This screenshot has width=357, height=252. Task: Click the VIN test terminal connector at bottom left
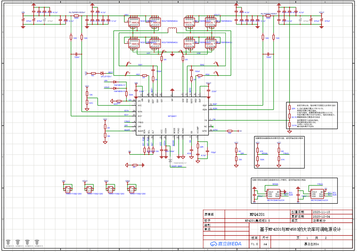click(x=68, y=189)
